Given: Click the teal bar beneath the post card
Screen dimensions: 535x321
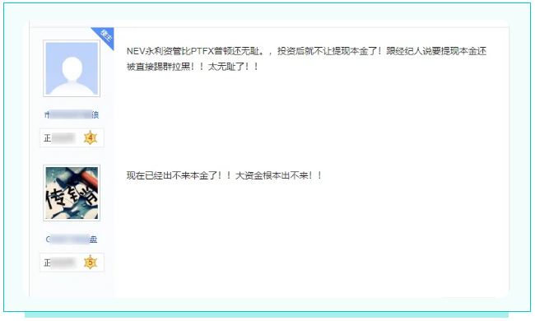Looking at the screenshot, I should (267, 315).
